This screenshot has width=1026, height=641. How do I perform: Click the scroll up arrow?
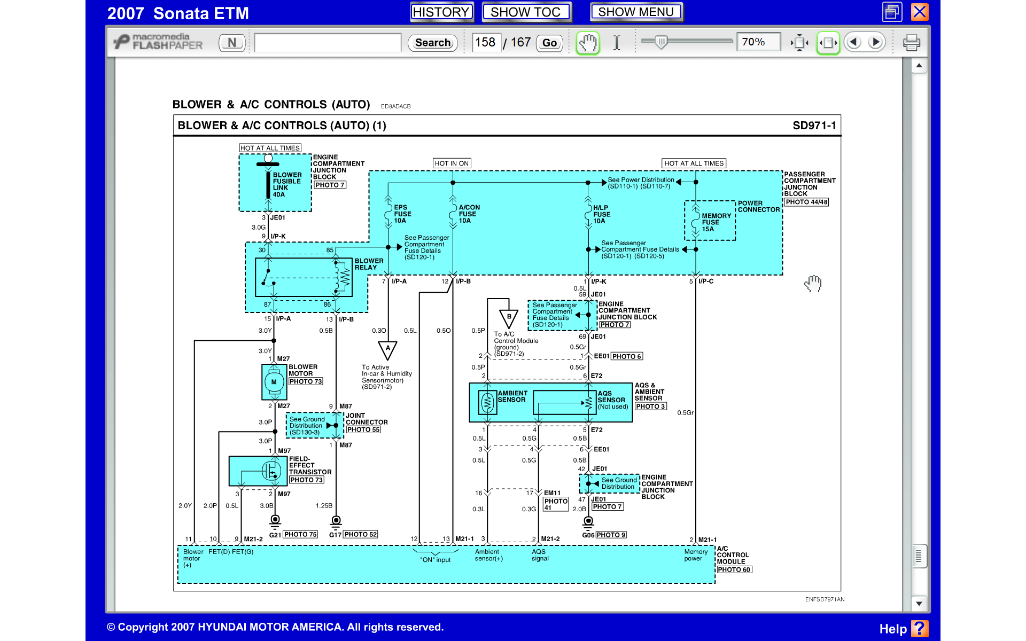(919, 66)
